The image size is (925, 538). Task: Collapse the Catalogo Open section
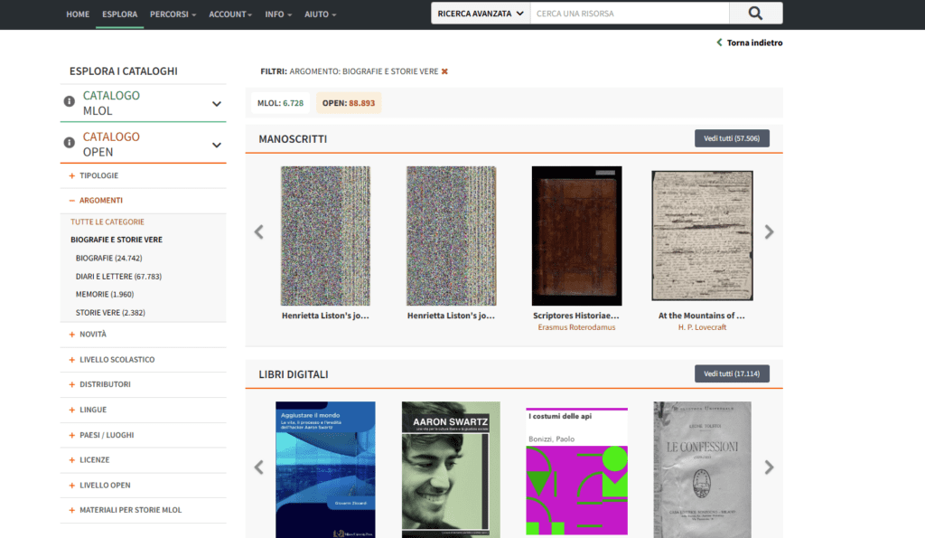(x=216, y=145)
